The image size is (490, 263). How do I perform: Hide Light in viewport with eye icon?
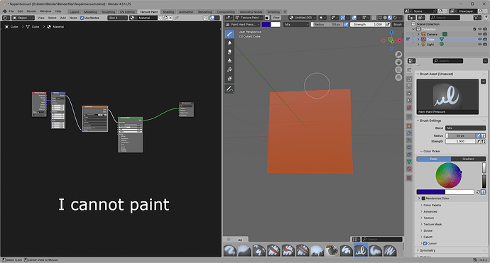(x=479, y=44)
